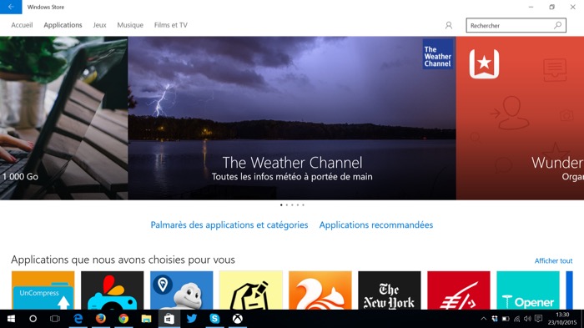
Task: Focus the Rechercher search field
Action: (x=516, y=25)
